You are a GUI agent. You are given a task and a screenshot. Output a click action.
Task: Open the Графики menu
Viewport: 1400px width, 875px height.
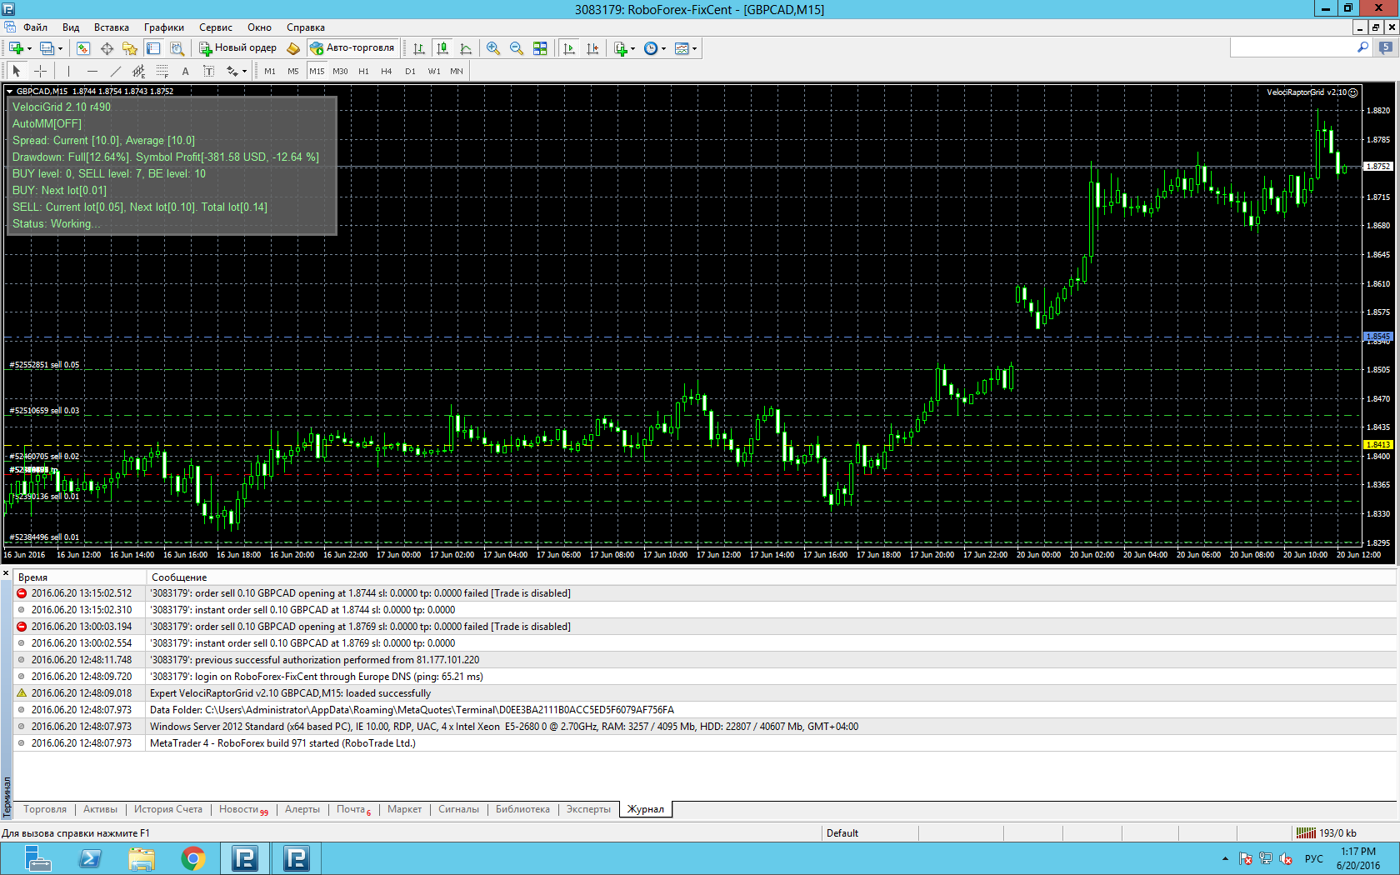pos(164,27)
